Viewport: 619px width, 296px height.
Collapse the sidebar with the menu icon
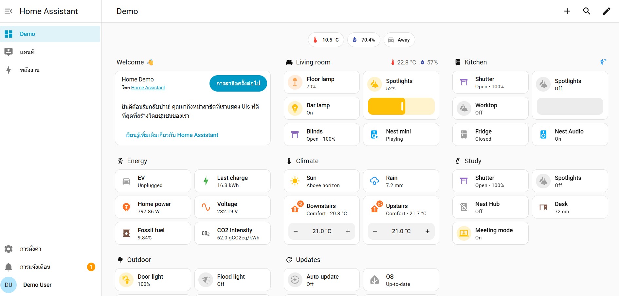tap(9, 11)
